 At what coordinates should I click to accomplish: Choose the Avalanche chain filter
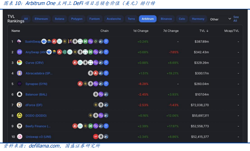[x=113, y=19]
